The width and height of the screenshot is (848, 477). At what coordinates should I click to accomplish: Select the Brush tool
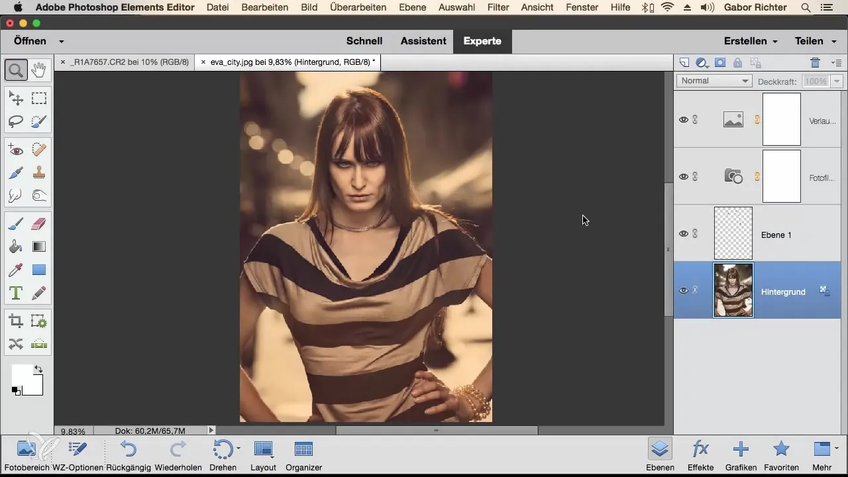tap(16, 224)
